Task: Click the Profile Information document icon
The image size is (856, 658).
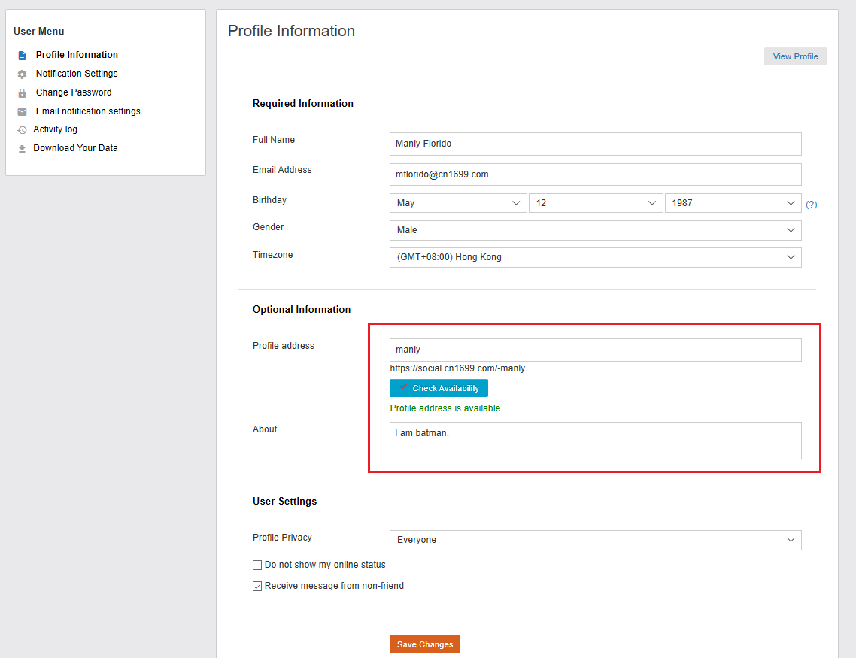Action: coord(22,55)
